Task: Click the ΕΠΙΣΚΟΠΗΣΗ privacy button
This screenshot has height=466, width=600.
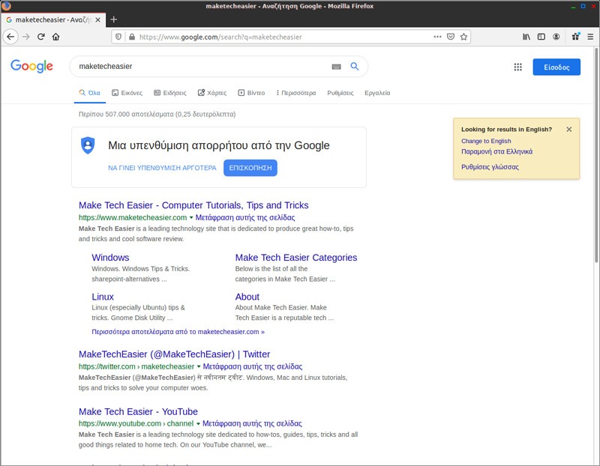Action: [250, 169]
